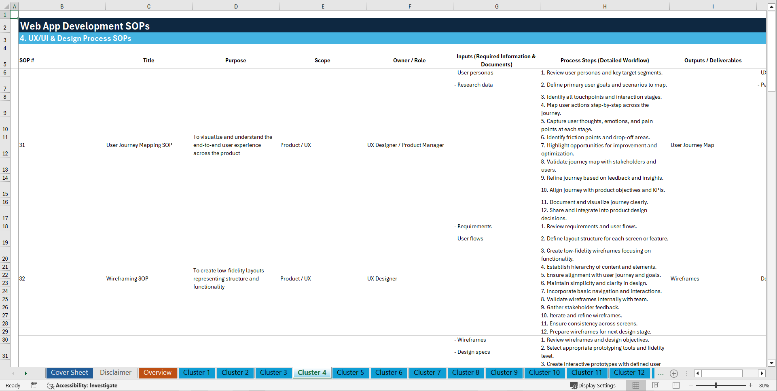Switch to the Cluster 7 sheet tab
Image resolution: width=777 pixels, height=391 pixels.
coord(427,372)
